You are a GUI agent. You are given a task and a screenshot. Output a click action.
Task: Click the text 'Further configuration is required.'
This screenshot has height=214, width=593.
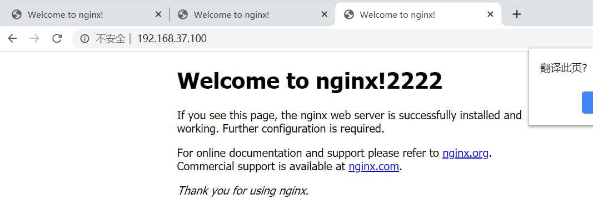303,129
